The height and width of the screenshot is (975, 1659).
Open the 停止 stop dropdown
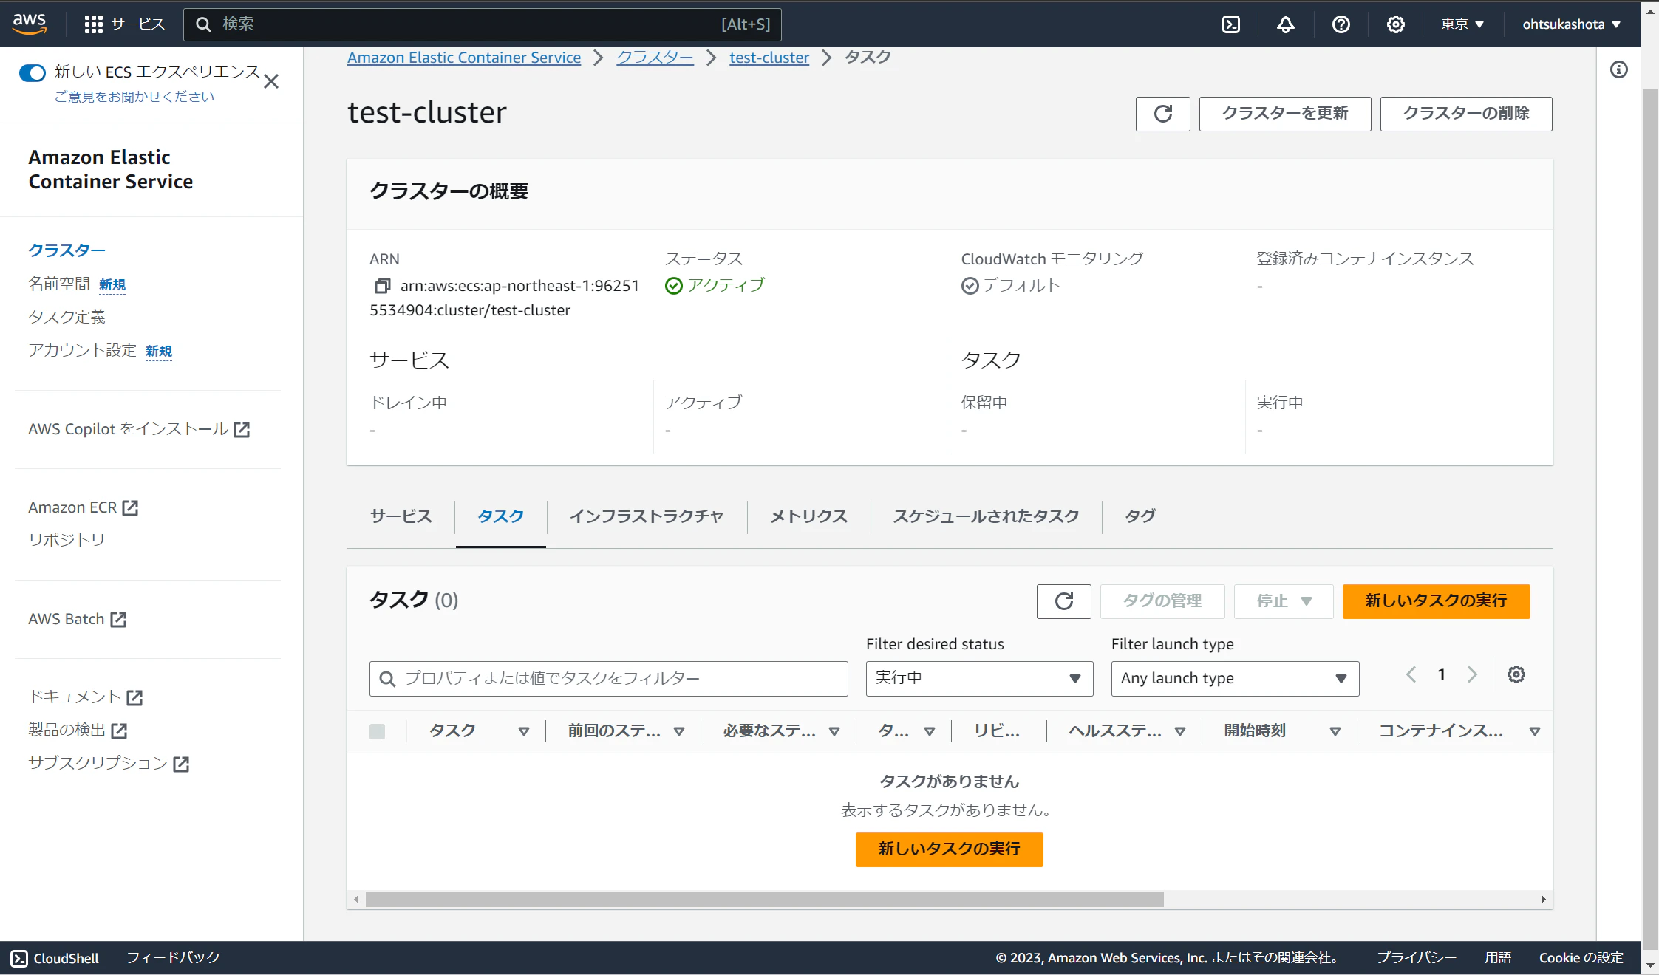1284,601
